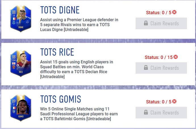Screen dimensions: 196x129
Task: Select the Status 0 / 5 text for Gomis
Action: tap(159, 102)
